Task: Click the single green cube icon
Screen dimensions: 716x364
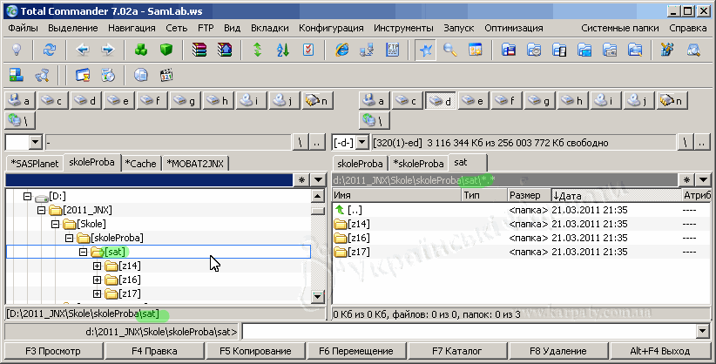Action: click(x=166, y=50)
